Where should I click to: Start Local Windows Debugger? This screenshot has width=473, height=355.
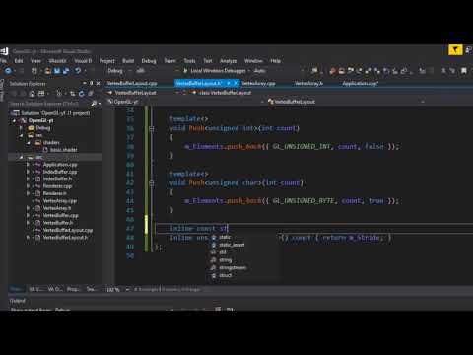(x=215, y=71)
